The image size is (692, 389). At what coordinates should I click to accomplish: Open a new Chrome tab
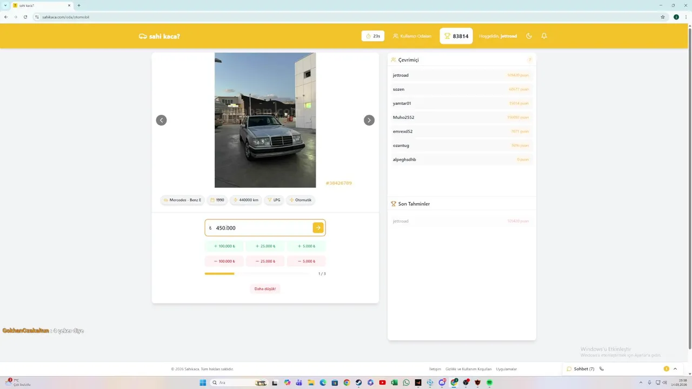point(79,5)
